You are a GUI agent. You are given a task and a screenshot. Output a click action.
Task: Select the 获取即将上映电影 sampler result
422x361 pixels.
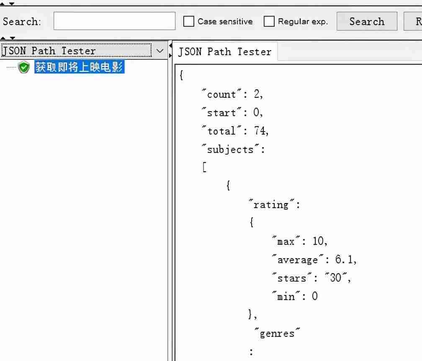[80, 67]
